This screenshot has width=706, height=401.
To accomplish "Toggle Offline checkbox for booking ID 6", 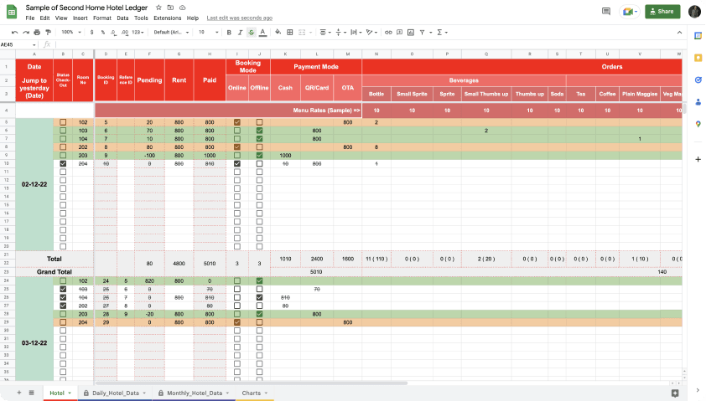I will click(259, 131).
